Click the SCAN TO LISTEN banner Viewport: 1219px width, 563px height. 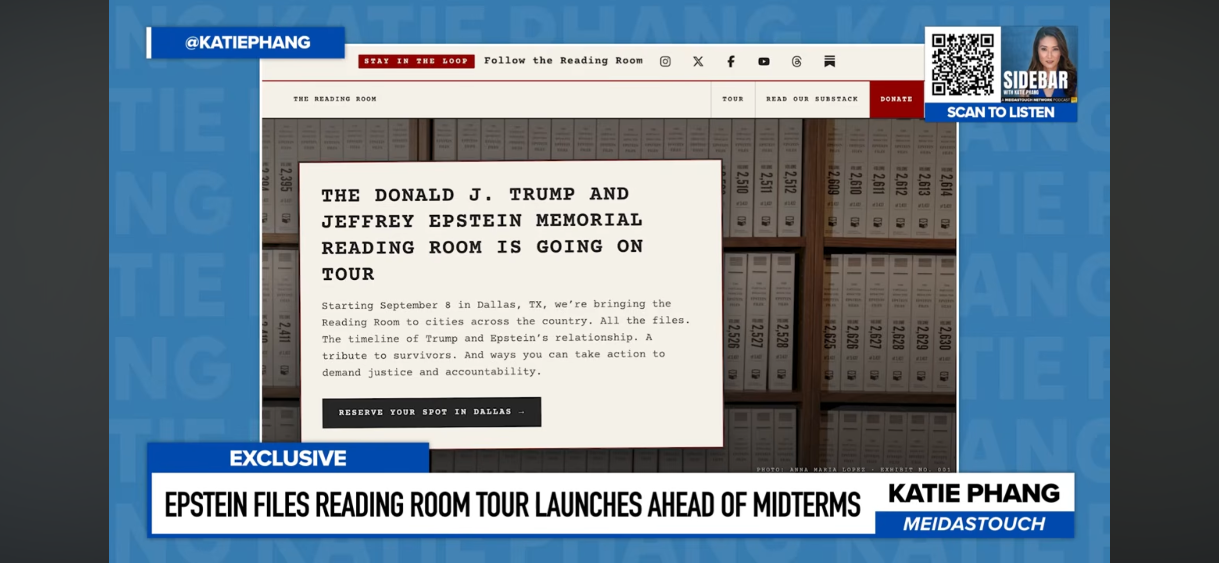pyautogui.click(x=1000, y=112)
